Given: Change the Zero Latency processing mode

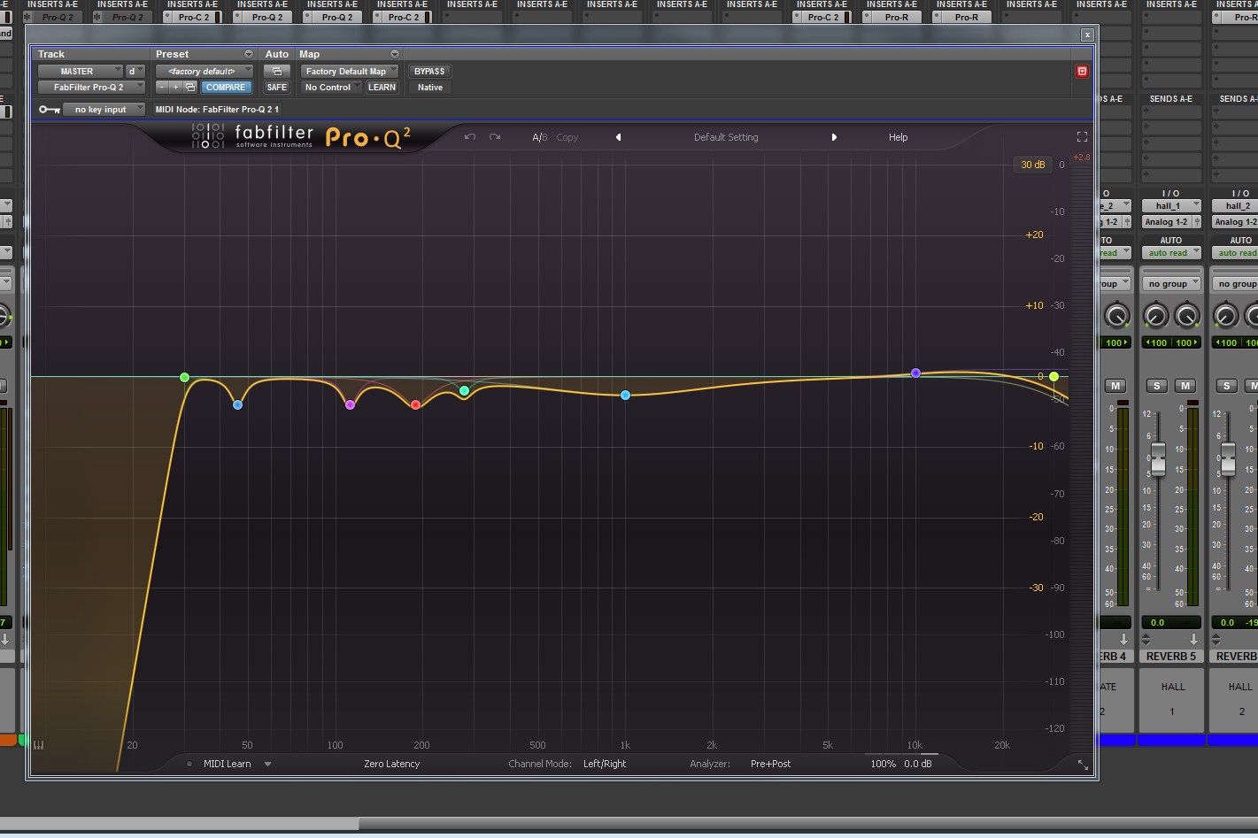Looking at the screenshot, I should (391, 764).
